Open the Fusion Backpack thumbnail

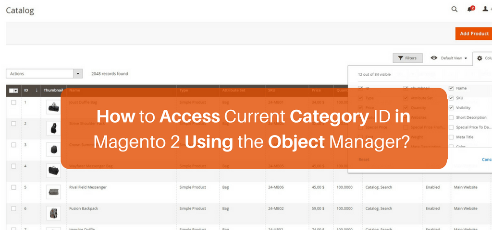click(53, 213)
